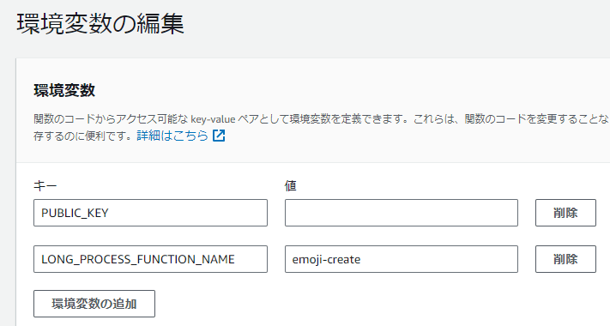Click the empty value field for PUBLIC_KEY
The image size is (610, 326).
402,213
